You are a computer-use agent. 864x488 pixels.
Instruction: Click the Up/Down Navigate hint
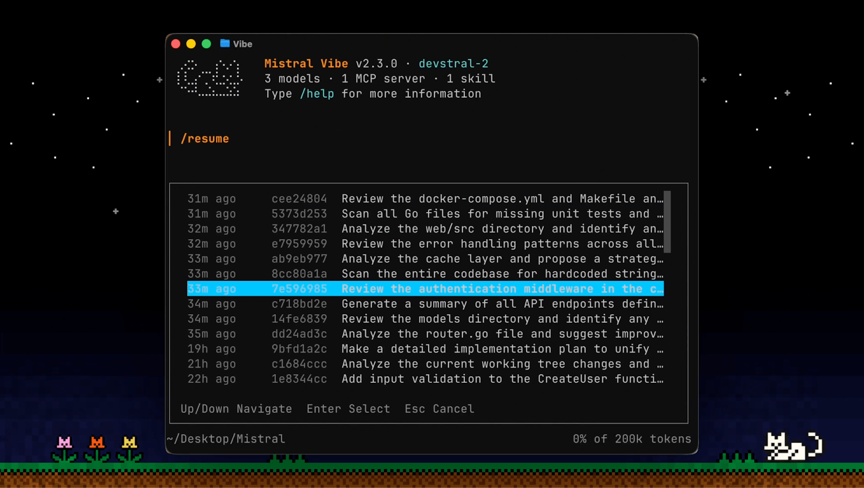coord(236,409)
